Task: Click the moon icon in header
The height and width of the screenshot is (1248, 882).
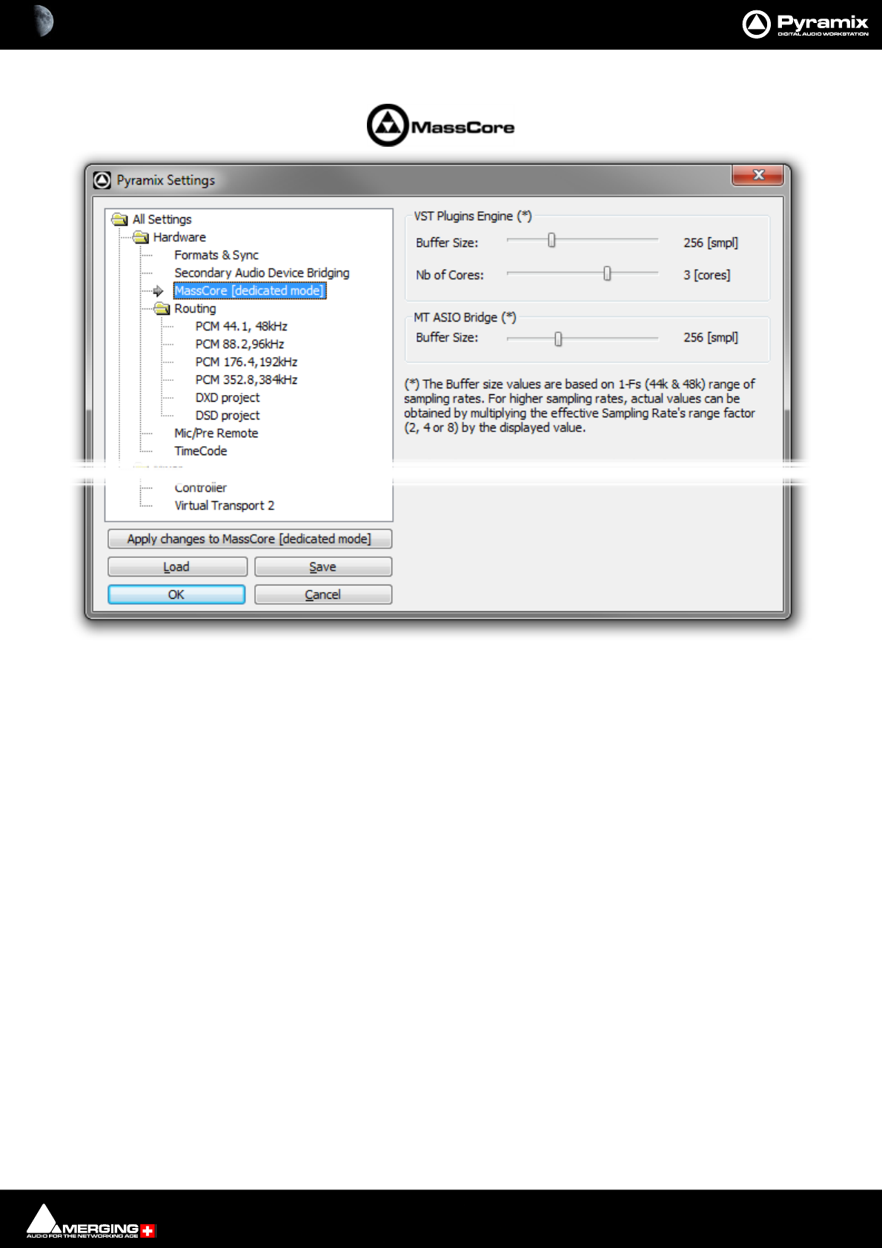Action: click(x=43, y=21)
